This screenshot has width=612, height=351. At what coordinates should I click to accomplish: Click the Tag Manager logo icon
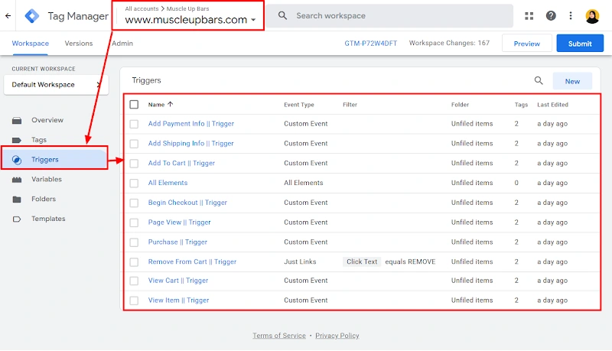coord(31,16)
